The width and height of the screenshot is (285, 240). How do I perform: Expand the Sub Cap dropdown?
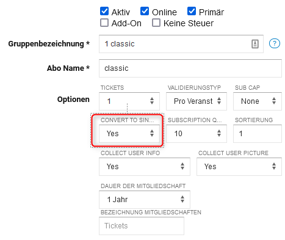point(258,101)
